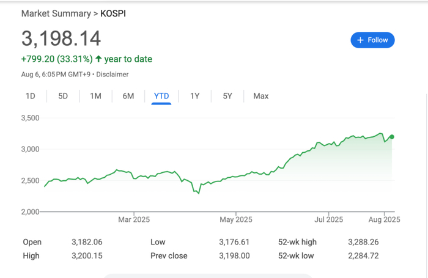Click the plus icon on Follow

coord(361,40)
